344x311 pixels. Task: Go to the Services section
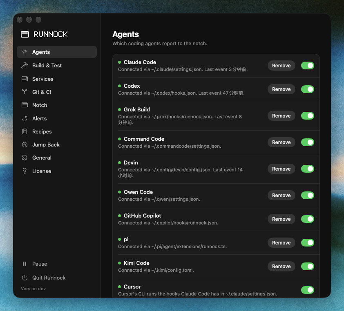57,79
